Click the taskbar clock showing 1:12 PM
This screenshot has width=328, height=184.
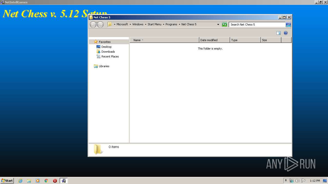(x=315, y=181)
